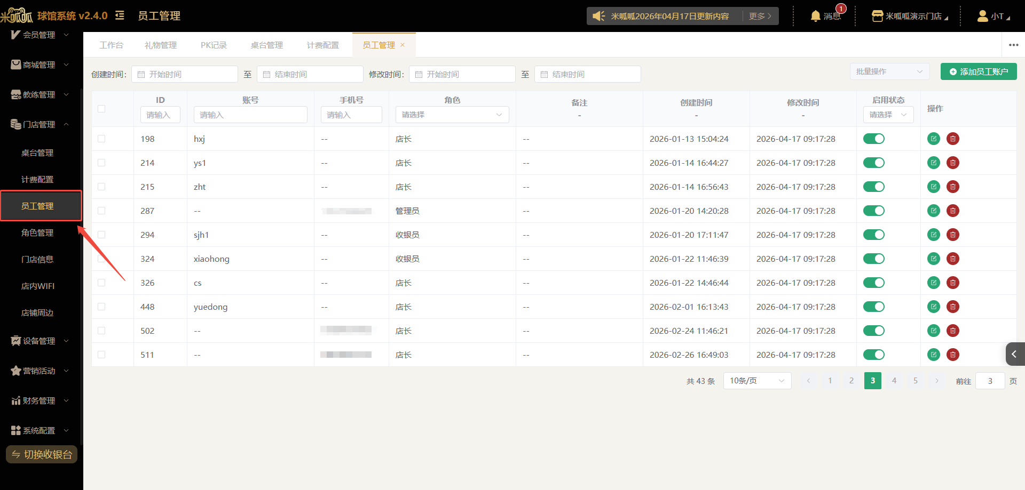The image size is (1025, 490).
Task: Disable the enabled switch for xiaohong
Action: [x=874, y=259]
